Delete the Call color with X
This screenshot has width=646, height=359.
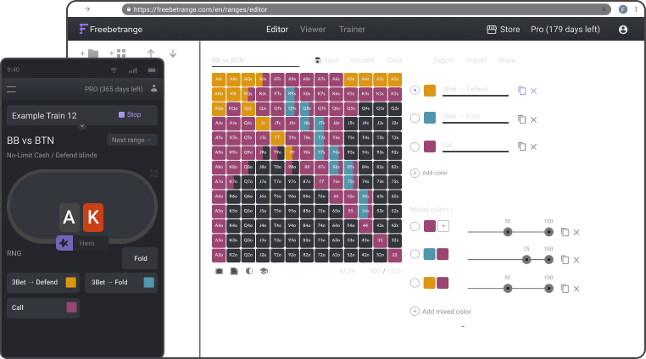pos(533,146)
